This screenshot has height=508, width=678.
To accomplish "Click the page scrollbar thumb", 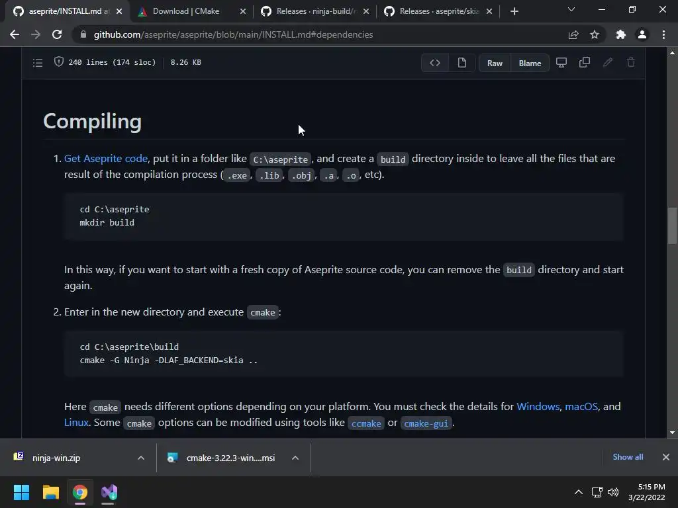I will coord(672,226).
